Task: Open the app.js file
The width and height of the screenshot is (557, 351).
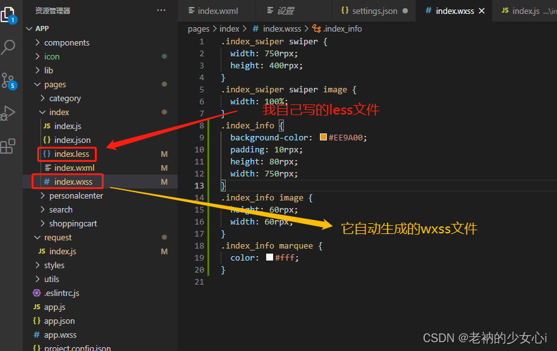Action: (x=55, y=307)
